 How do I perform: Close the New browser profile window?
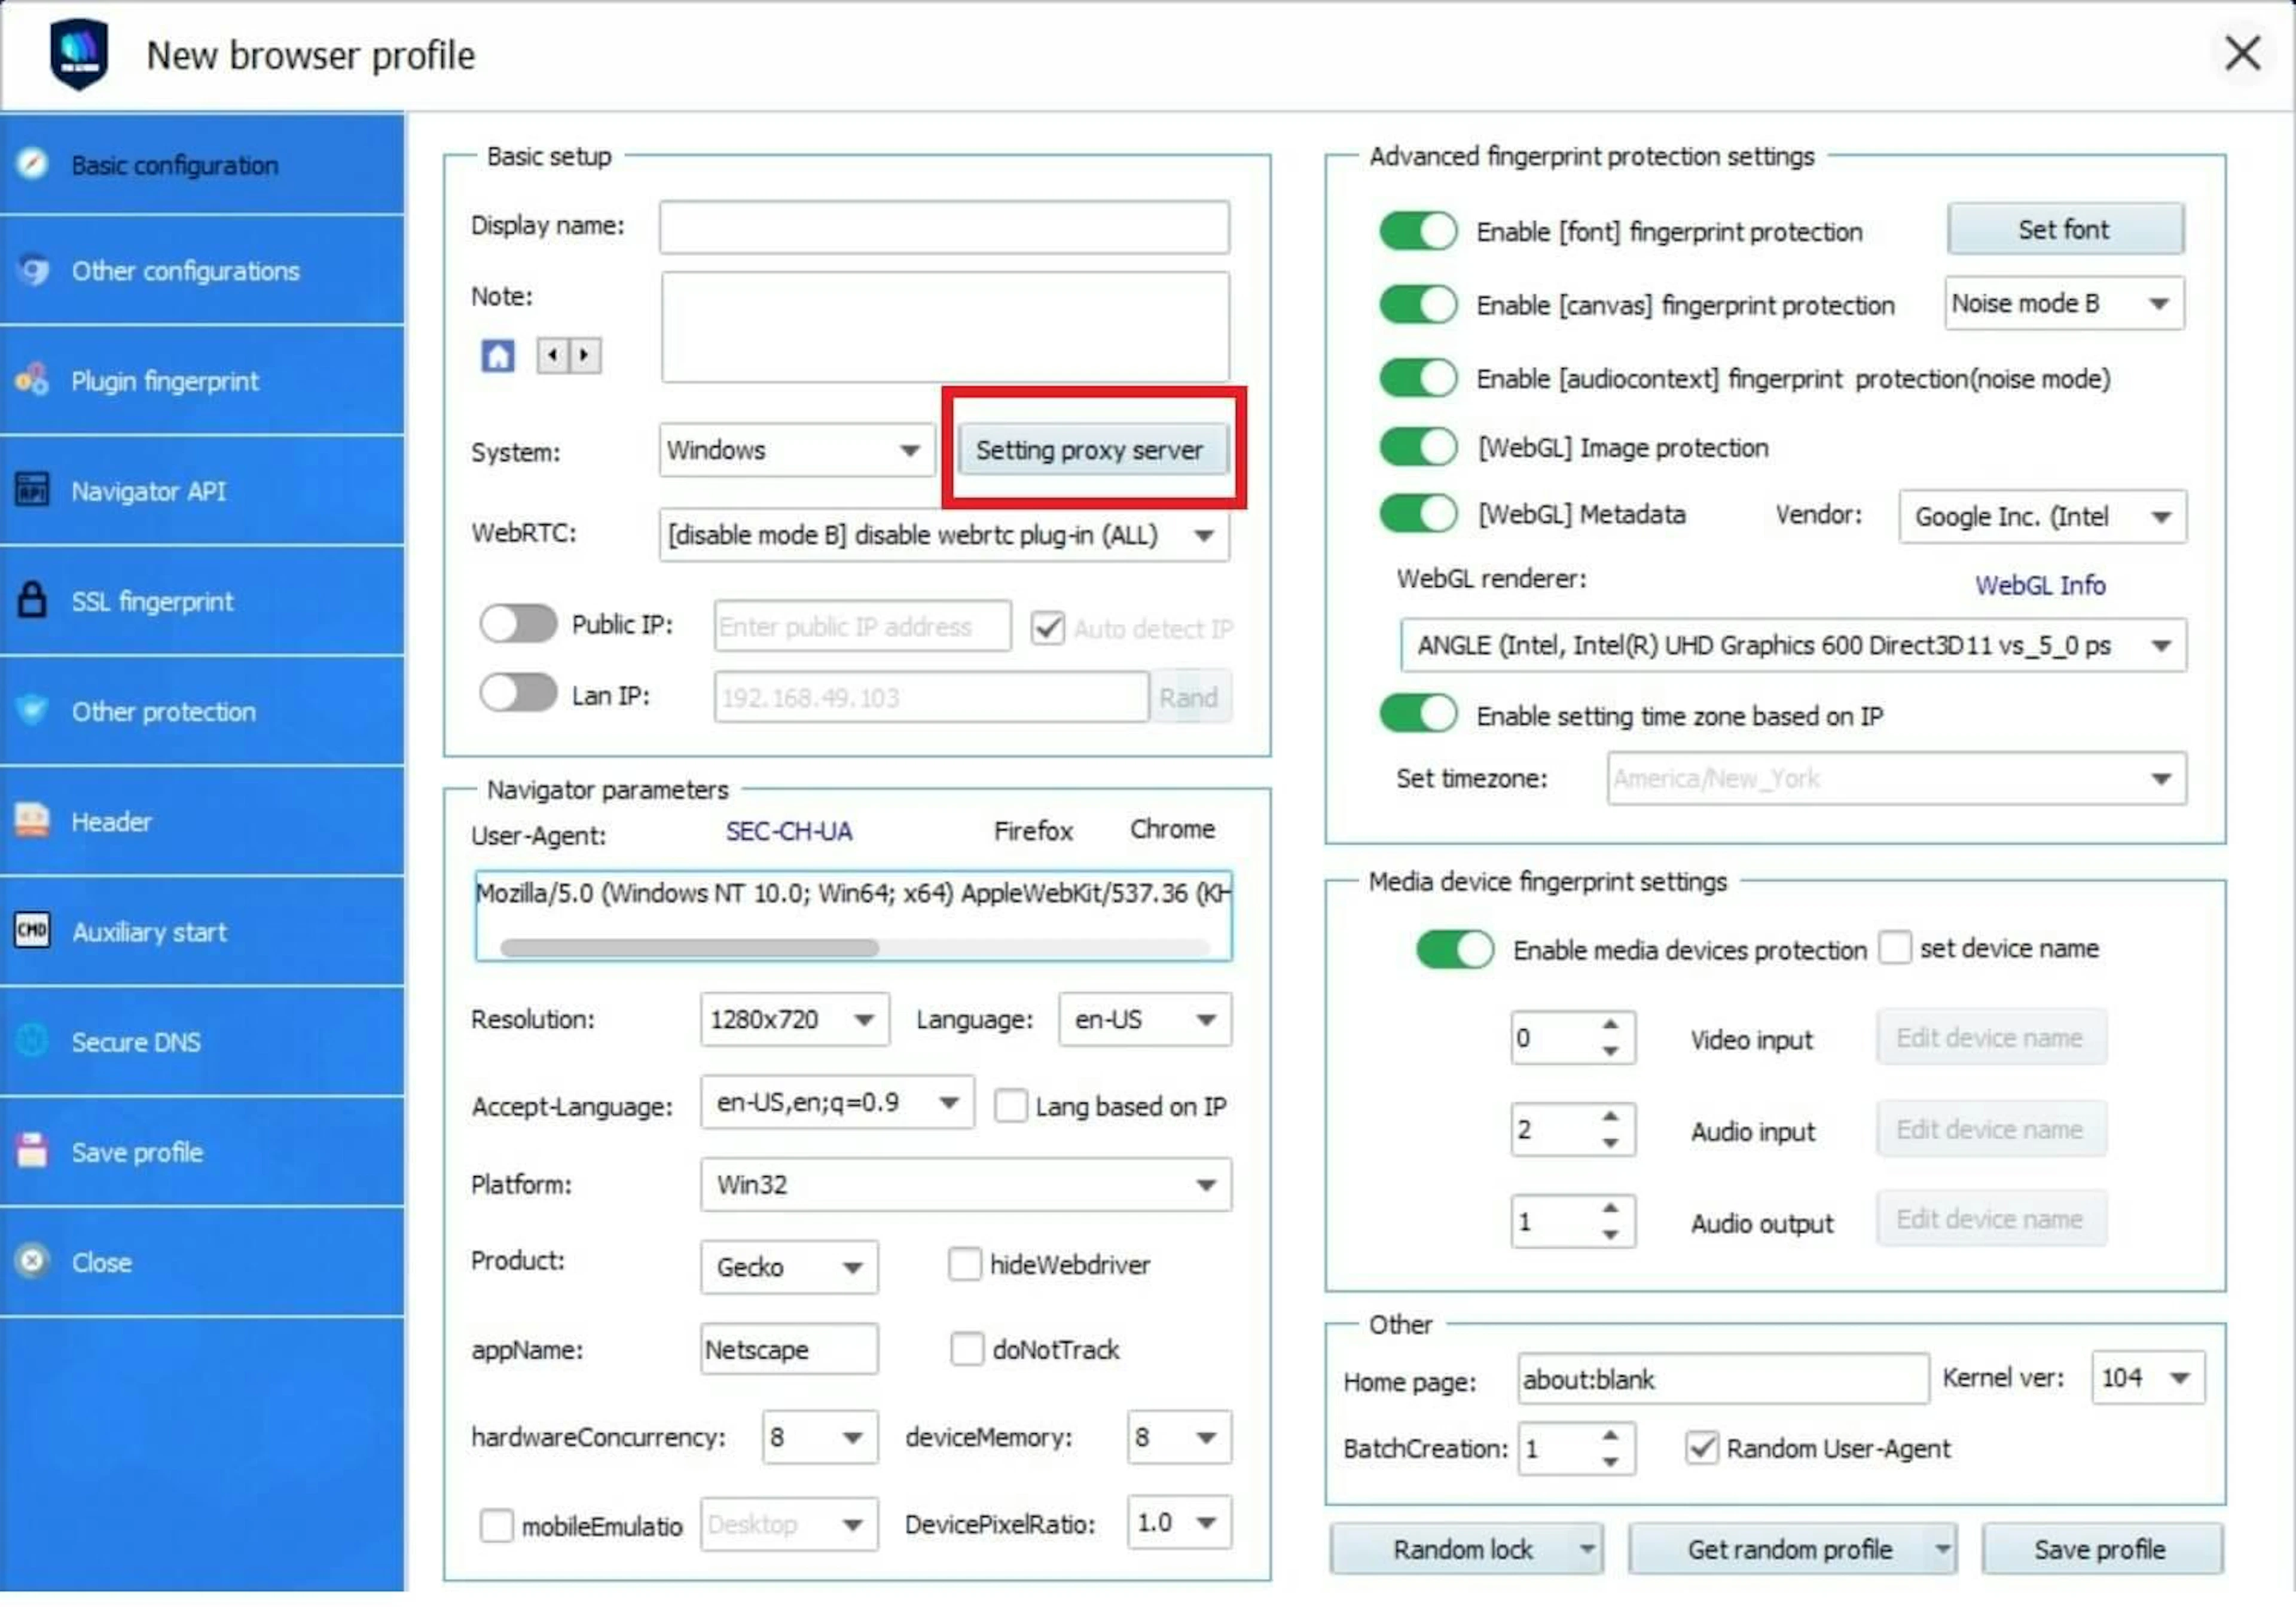pos(2242,53)
